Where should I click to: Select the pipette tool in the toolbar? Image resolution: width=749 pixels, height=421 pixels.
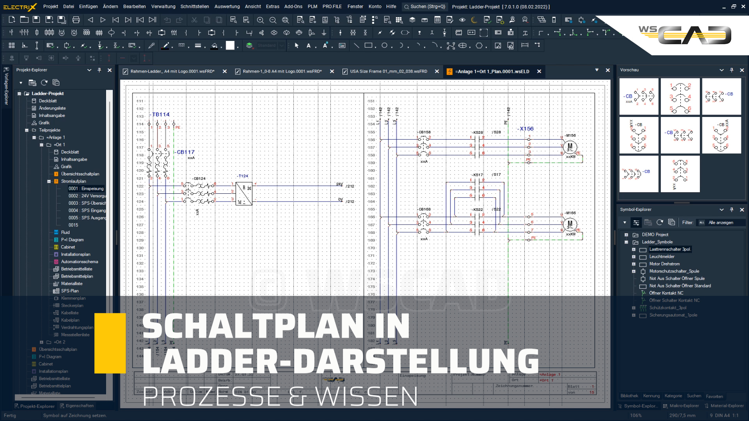pyautogui.click(x=151, y=46)
